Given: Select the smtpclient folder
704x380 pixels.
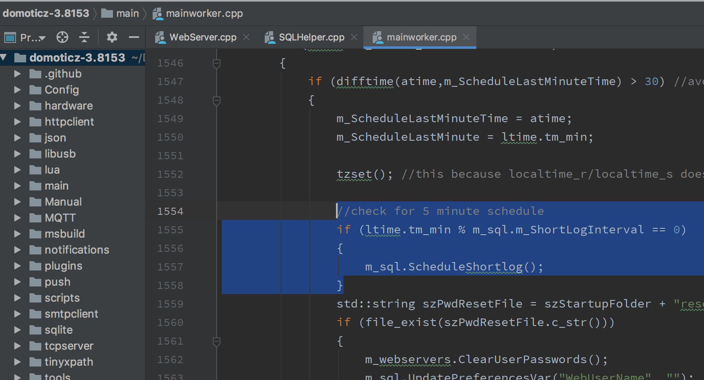Looking at the screenshot, I should tap(71, 314).
